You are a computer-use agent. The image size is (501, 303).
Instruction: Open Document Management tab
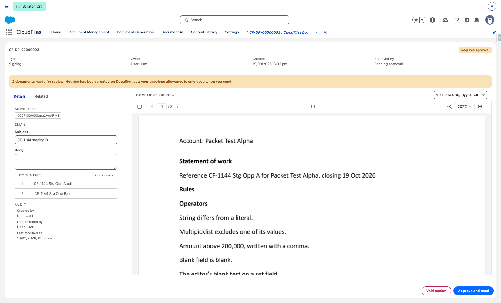point(89,32)
